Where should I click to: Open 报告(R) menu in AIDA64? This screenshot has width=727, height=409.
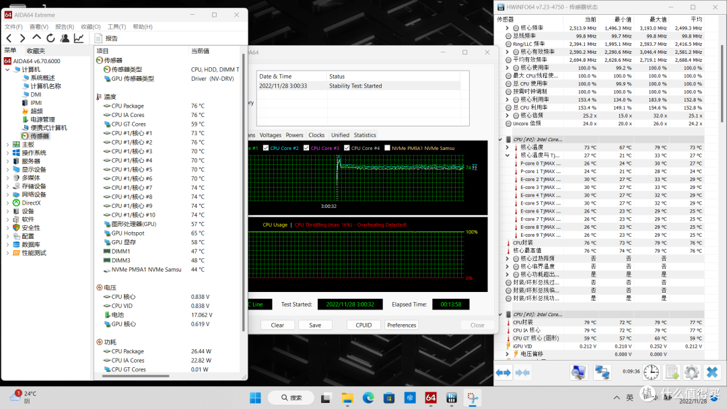65,27
